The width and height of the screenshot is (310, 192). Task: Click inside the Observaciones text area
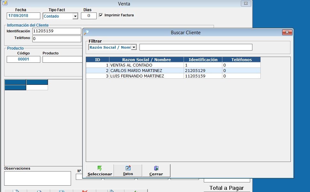(37, 178)
